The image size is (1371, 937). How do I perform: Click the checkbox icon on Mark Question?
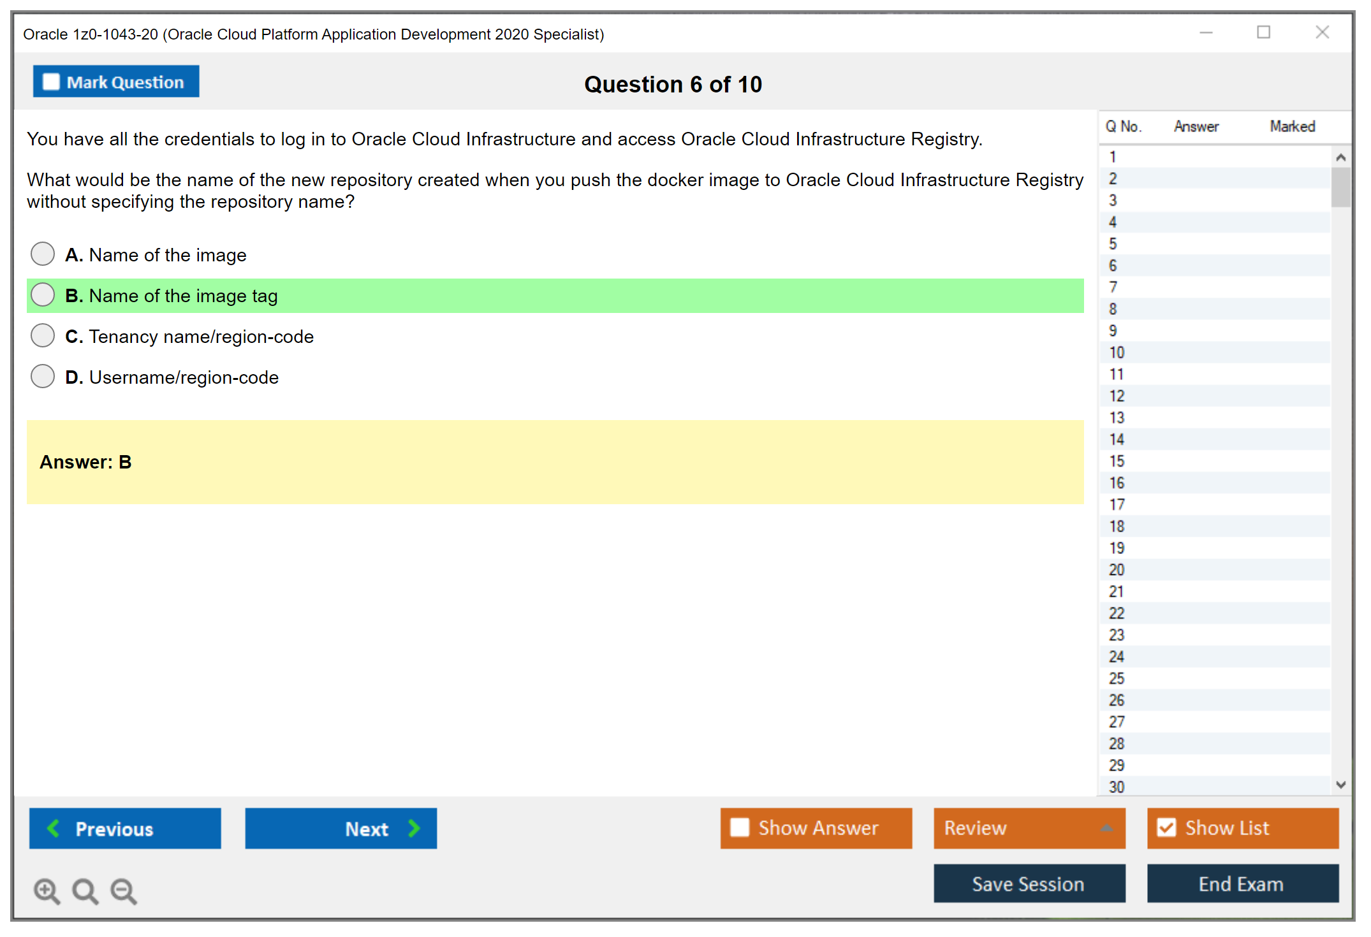(x=51, y=81)
